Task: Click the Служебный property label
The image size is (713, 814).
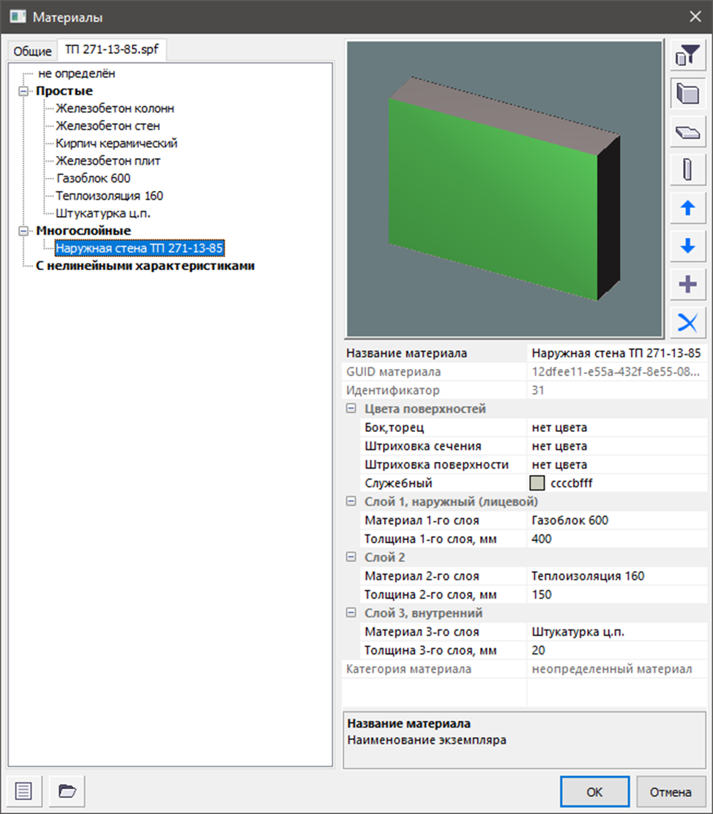Action: point(398,483)
